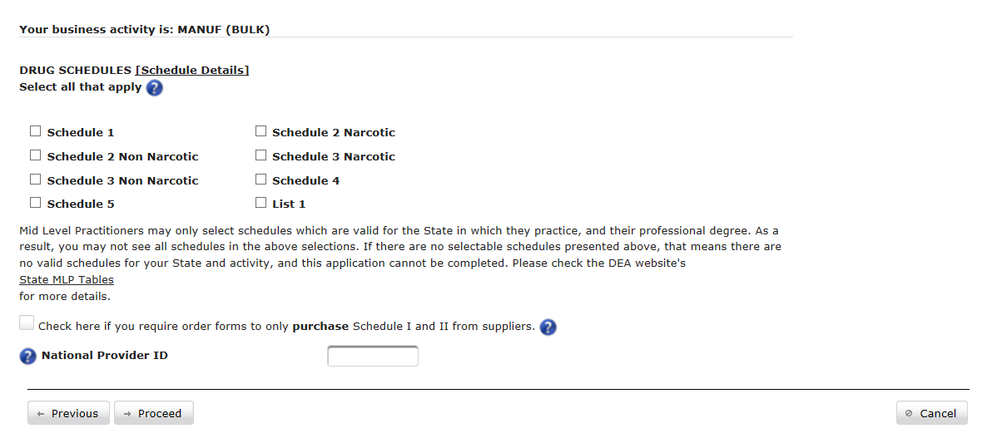997x448 pixels.
Task: Check the order forms purchase checkbox
Action: [27, 324]
